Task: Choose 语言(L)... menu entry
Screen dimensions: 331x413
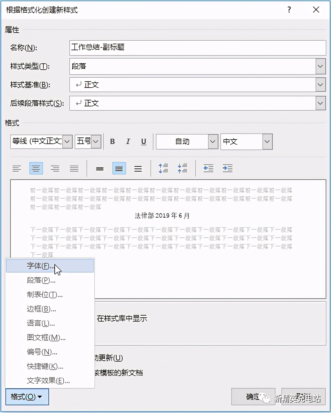Action: click(50, 323)
